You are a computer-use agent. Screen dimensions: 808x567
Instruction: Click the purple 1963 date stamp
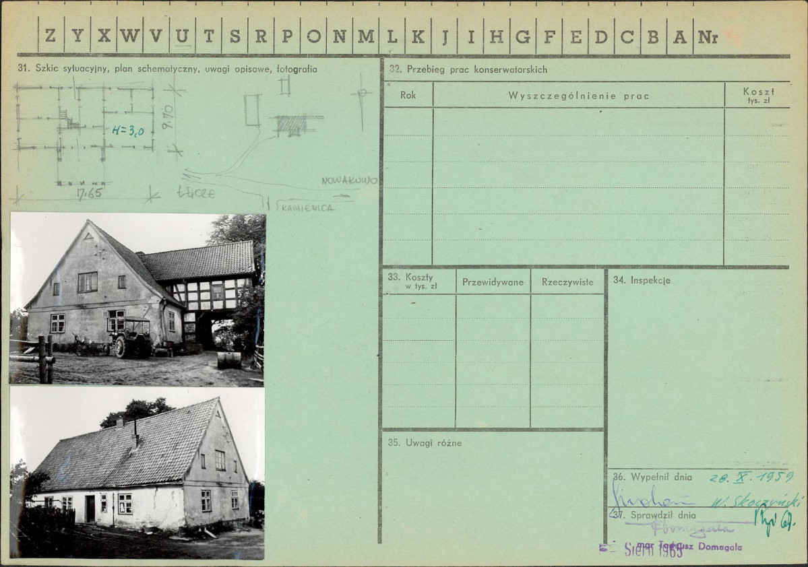(x=654, y=550)
